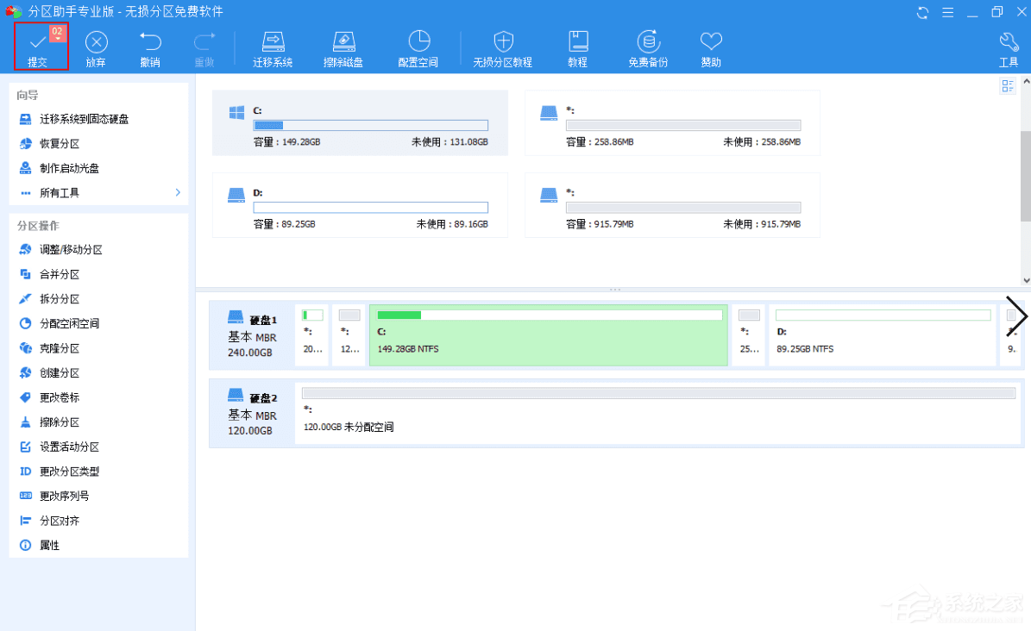The height and width of the screenshot is (631, 1031).
Task: Click 迁移系统到固态硬盘 wizard link
Action: 84,119
